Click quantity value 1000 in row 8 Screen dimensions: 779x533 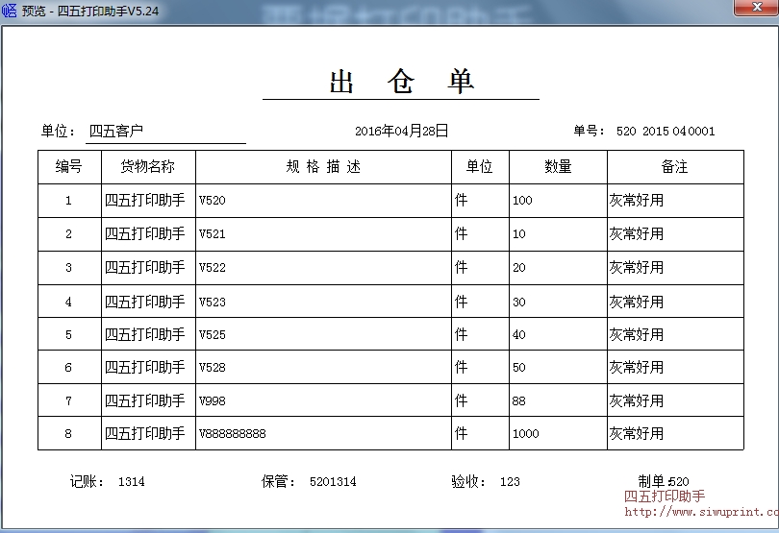(526, 433)
